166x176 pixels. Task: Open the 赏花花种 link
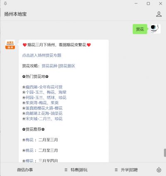pyautogui.click(x=49, y=66)
